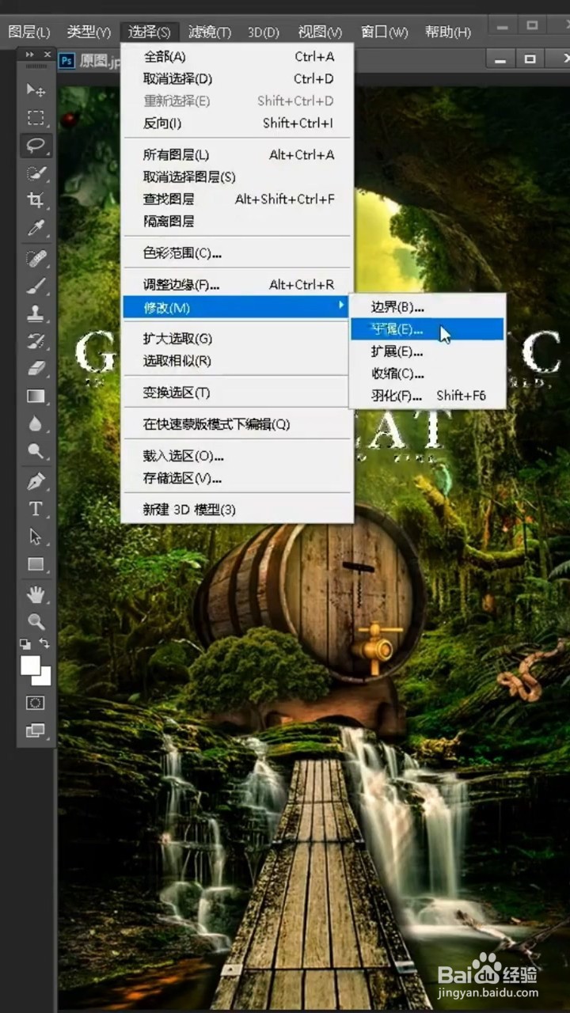
Task: Open 收缩(C)... contract submenu item
Action: (427, 374)
